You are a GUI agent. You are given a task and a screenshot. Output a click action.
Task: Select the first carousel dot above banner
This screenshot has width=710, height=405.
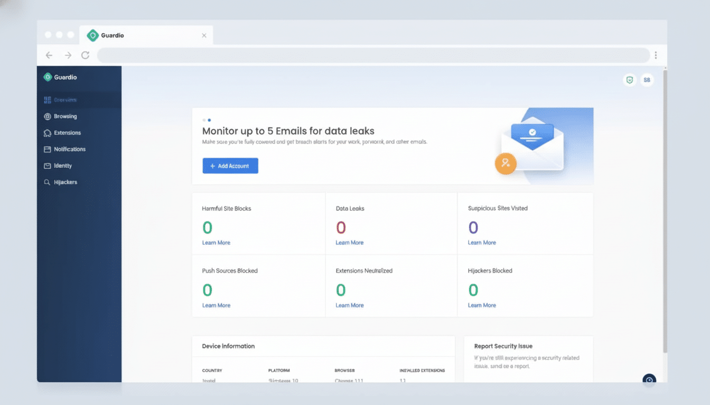(203, 120)
